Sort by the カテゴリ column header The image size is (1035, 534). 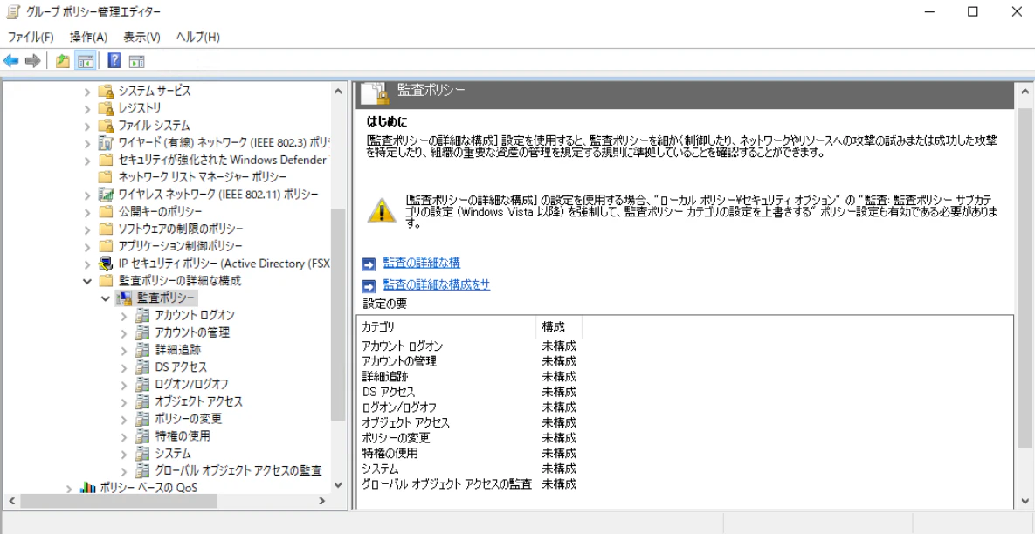(446, 326)
